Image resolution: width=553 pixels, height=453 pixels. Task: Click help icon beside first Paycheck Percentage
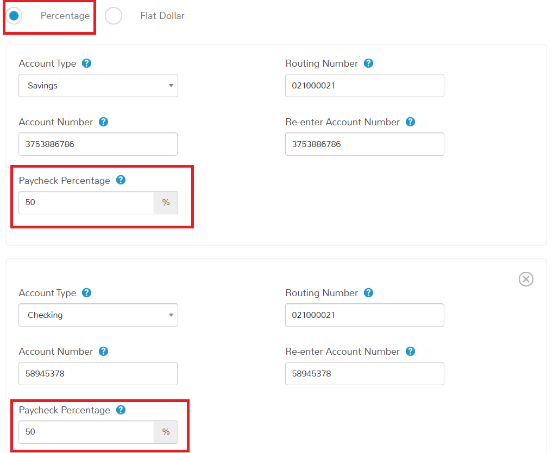(121, 180)
